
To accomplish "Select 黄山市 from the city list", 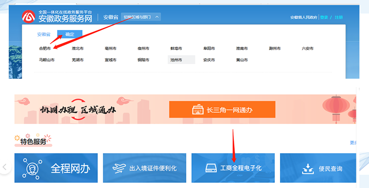I will click(242, 60).
